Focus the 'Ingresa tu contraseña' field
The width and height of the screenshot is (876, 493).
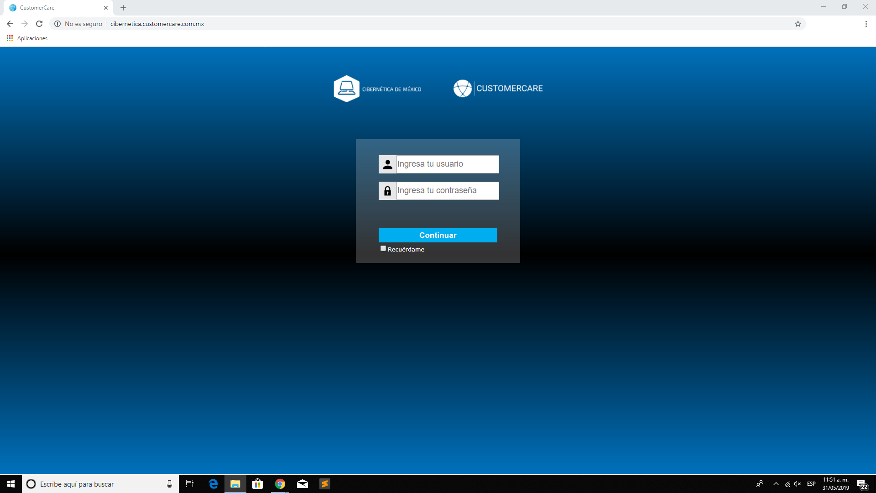[x=447, y=190]
